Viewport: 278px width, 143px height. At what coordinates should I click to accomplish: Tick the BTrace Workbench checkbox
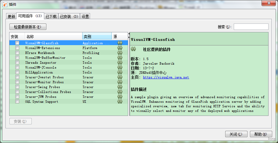[x=17, y=53]
